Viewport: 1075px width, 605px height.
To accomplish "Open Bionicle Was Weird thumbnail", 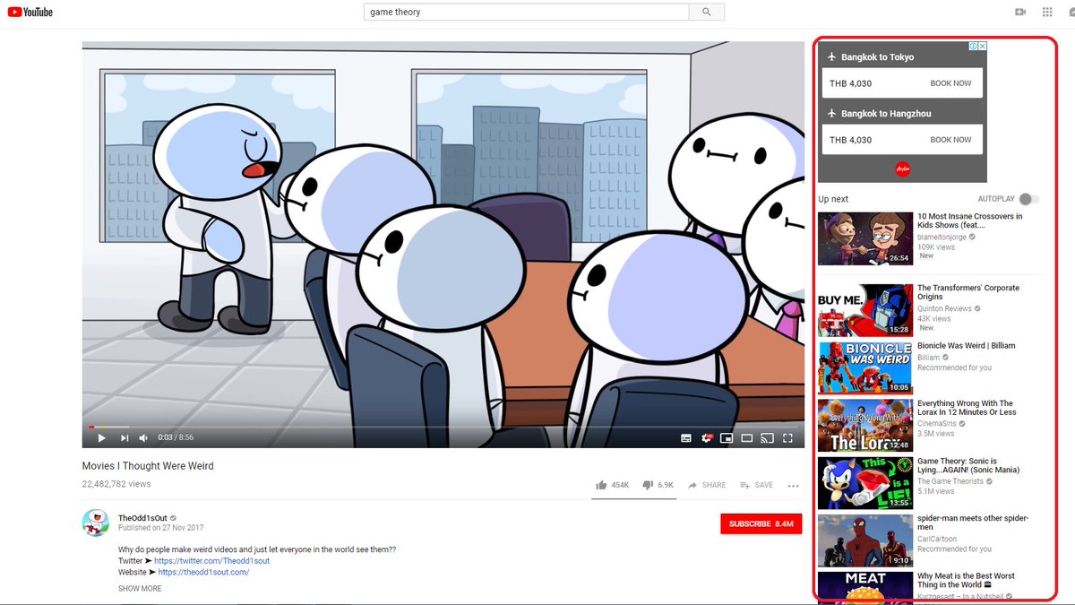I will click(865, 367).
